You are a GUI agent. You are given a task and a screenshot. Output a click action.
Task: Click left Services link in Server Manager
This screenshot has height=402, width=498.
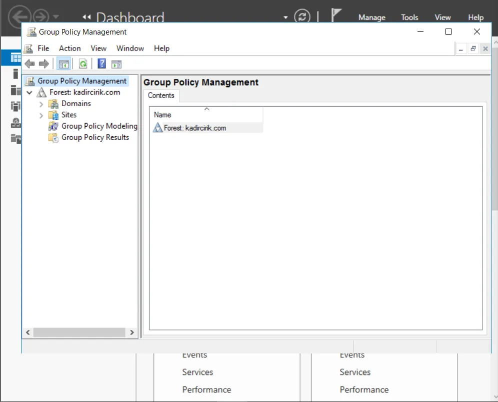click(197, 372)
